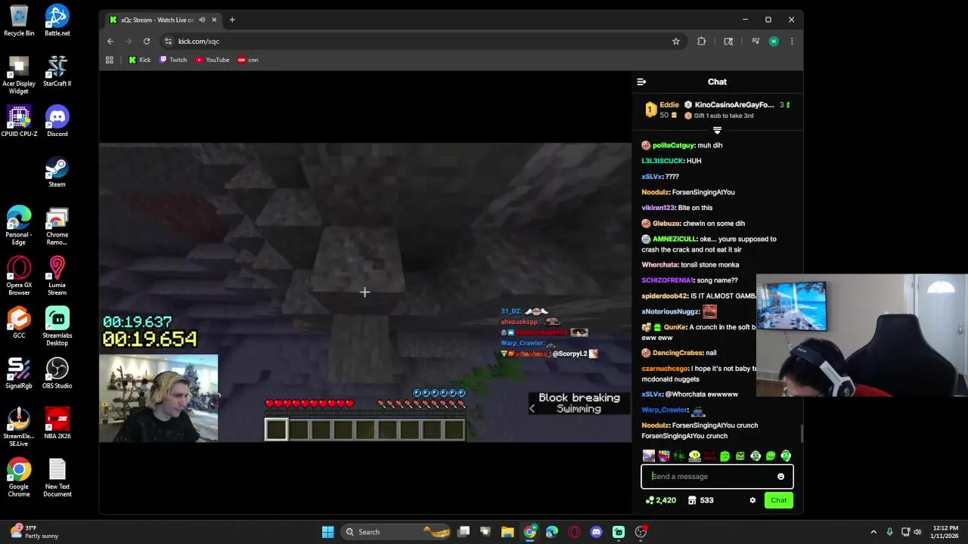
Task: Open Chrome three-dot menu
Action: 792,42
